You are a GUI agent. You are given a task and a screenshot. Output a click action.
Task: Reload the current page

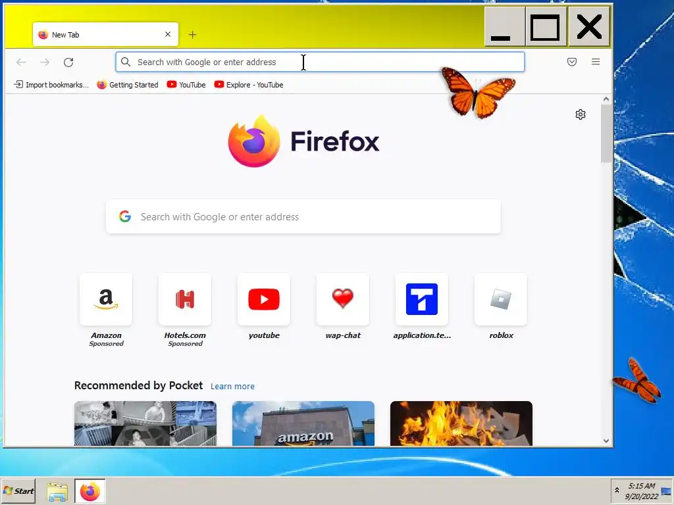point(68,62)
